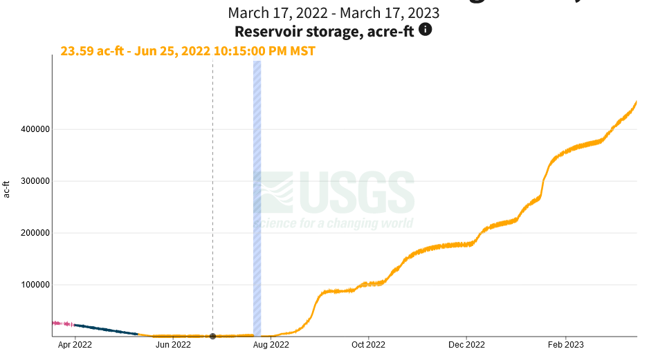
Task: Click the pink line segment at chart start
Action: [62, 323]
